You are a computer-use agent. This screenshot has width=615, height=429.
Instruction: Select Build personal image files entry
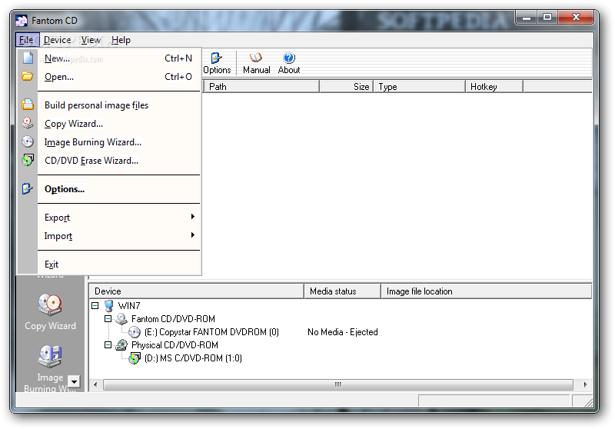119,105
